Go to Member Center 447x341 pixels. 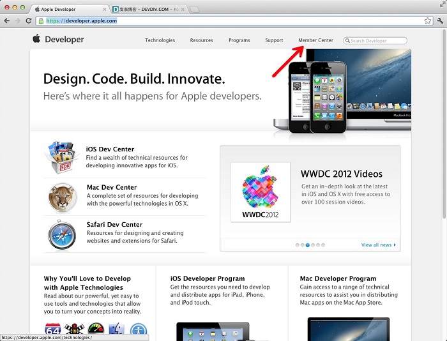click(315, 40)
